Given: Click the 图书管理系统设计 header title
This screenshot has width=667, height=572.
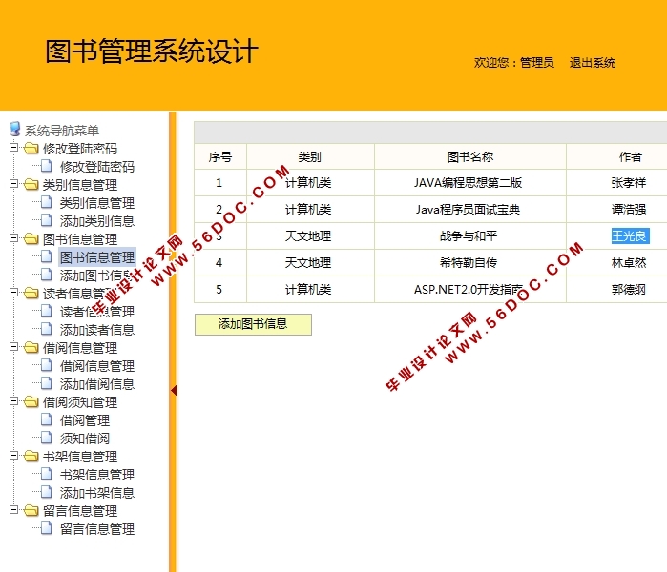Looking at the screenshot, I should (152, 51).
